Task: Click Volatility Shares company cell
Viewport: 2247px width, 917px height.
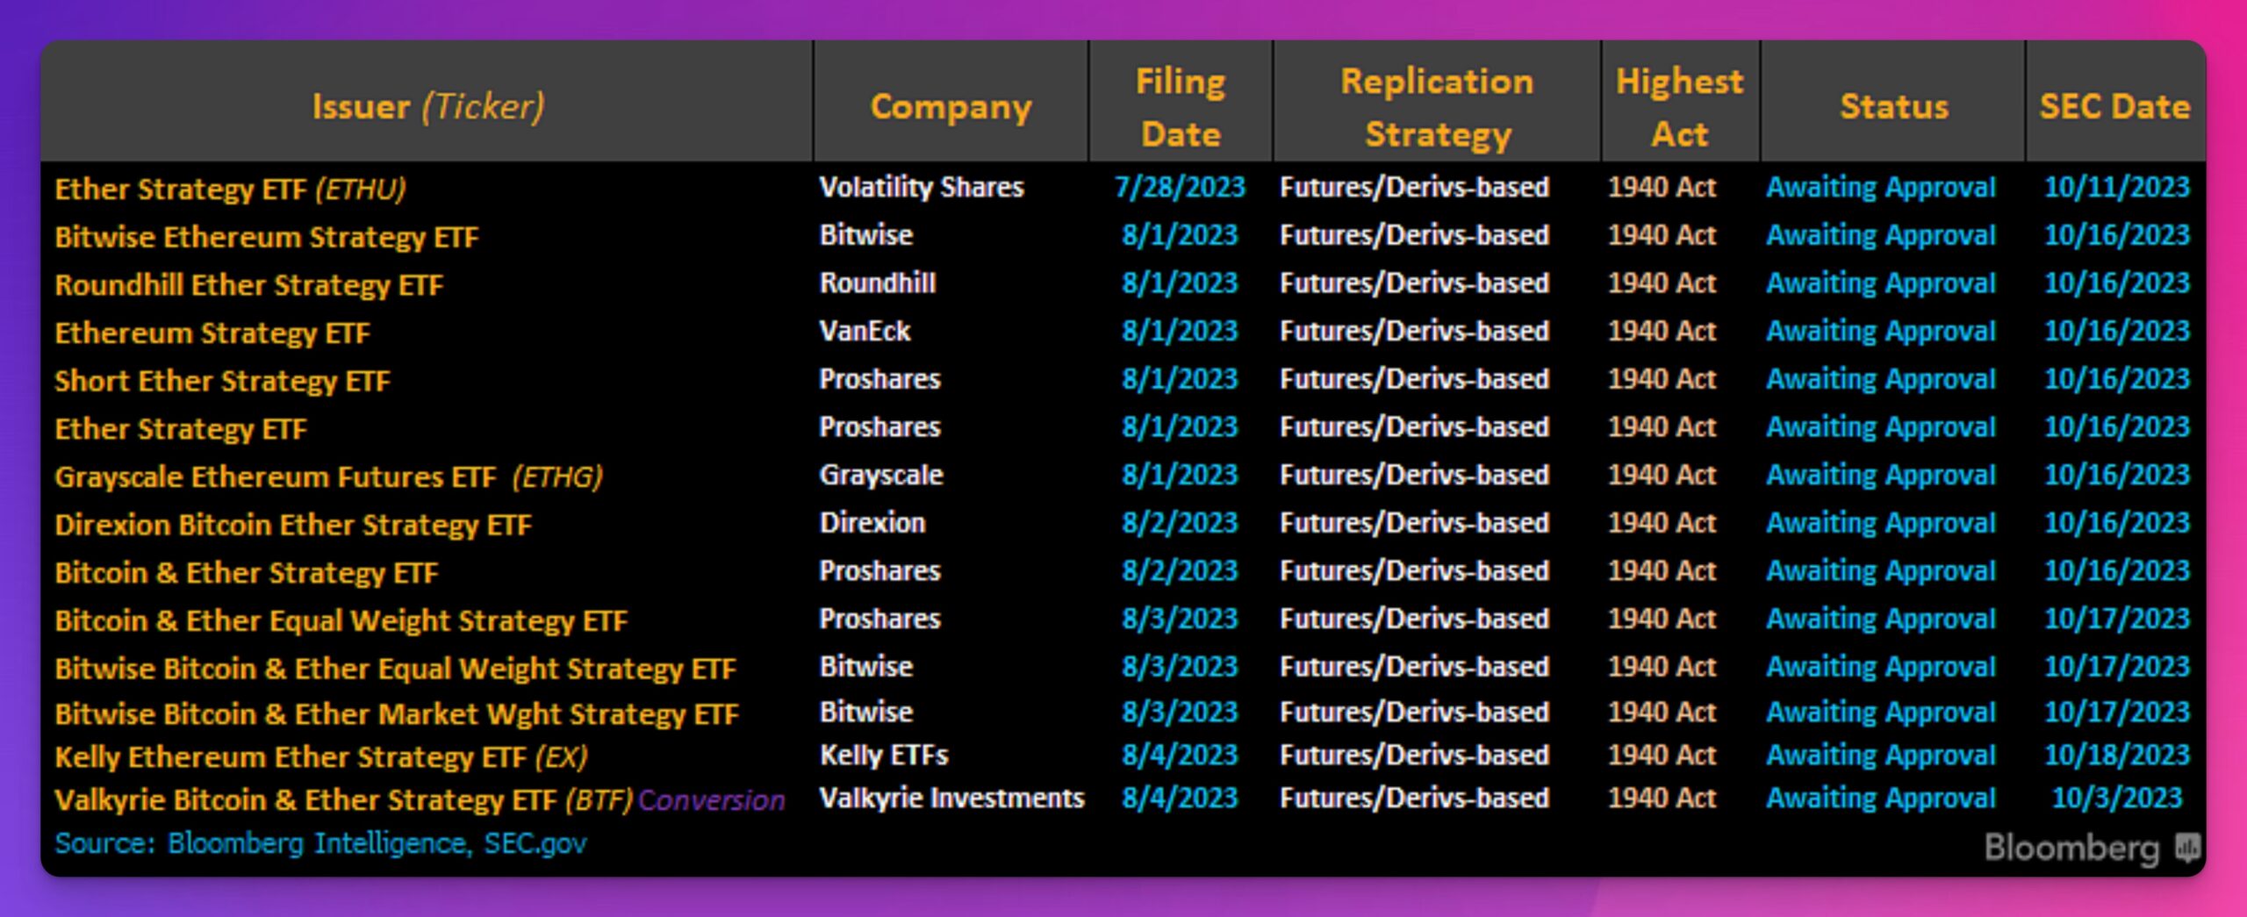Action: coord(922,187)
